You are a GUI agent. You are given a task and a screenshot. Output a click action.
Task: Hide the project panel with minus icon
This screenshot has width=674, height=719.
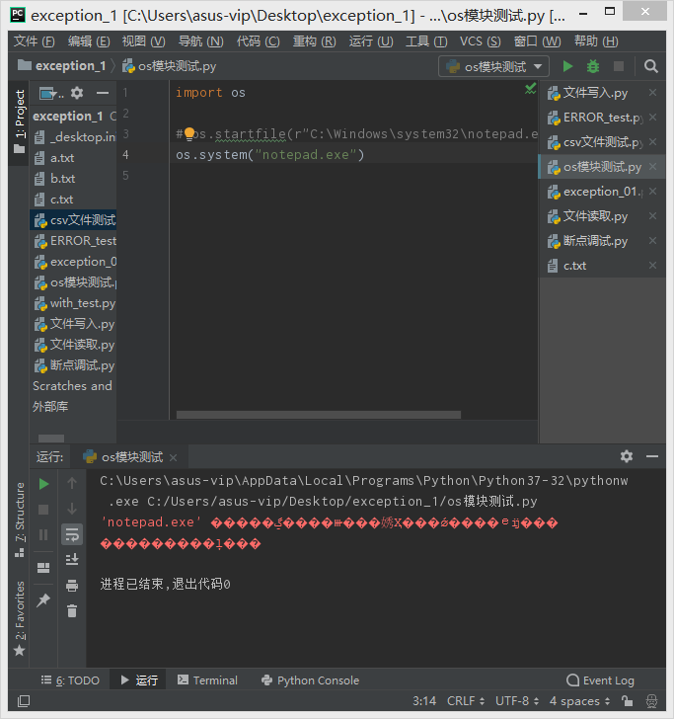pyautogui.click(x=103, y=93)
